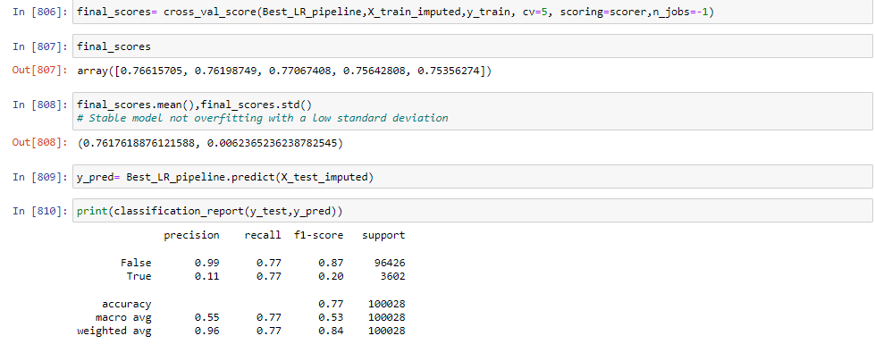The image size is (875, 361).
Task: Click code cell In [806] with cross_val_score
Action: [472, 13]
